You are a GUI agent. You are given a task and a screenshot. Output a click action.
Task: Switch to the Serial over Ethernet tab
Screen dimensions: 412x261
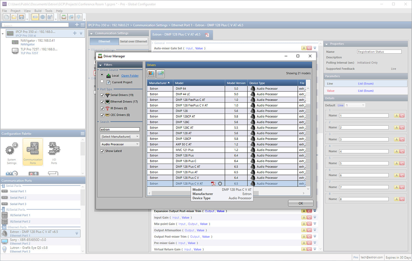(x=133, y=41)
